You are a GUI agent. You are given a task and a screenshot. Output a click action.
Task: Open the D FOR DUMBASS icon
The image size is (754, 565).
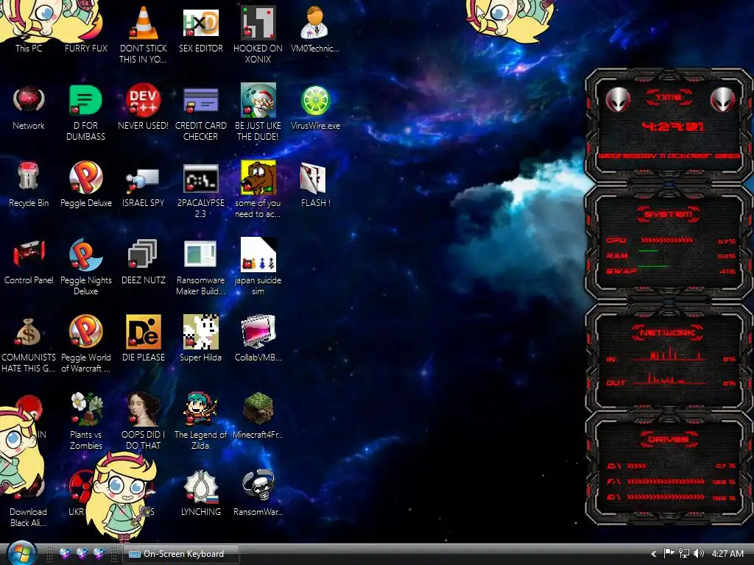pyautogui.click(x=85, y=100)
